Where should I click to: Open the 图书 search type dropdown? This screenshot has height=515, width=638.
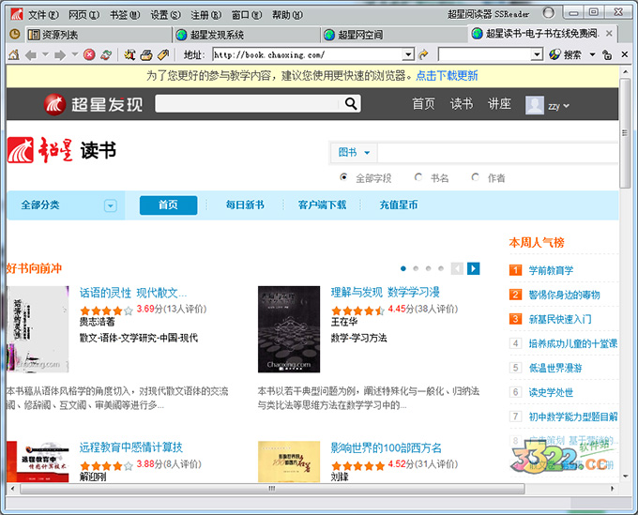(355, 152)
